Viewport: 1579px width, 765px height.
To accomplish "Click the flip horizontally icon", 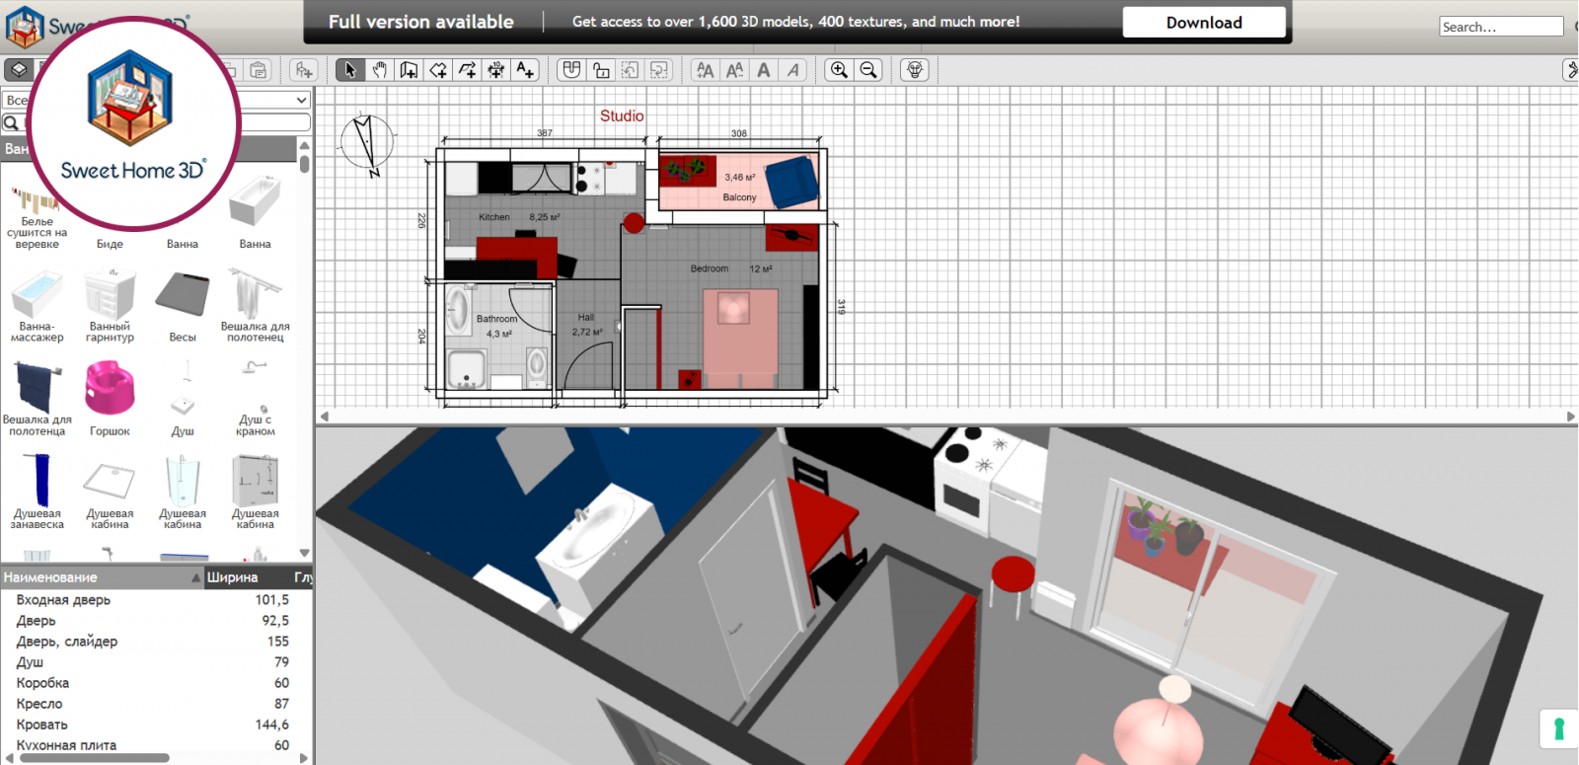I will point(630,70).
